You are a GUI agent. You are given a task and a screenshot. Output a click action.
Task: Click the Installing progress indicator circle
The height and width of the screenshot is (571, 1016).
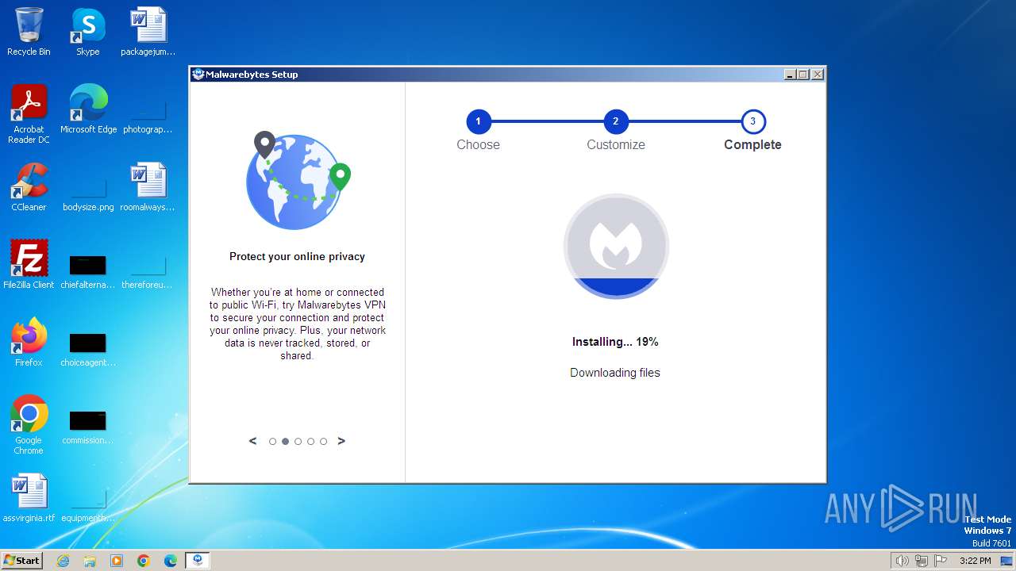tap(616, 246)
